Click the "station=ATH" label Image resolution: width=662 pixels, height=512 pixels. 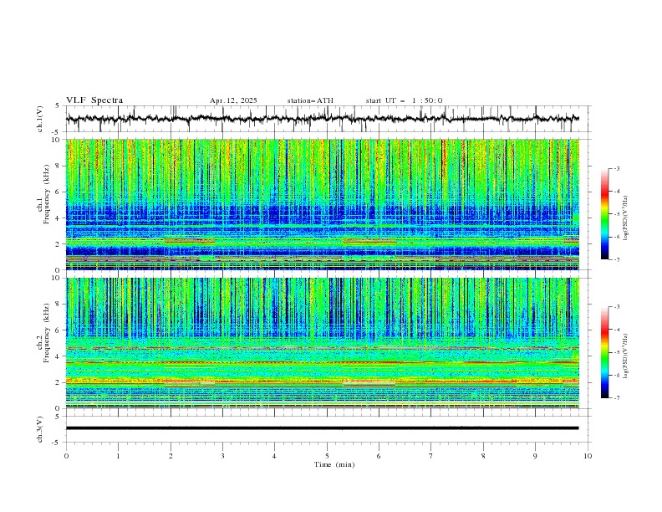(310, 100)
